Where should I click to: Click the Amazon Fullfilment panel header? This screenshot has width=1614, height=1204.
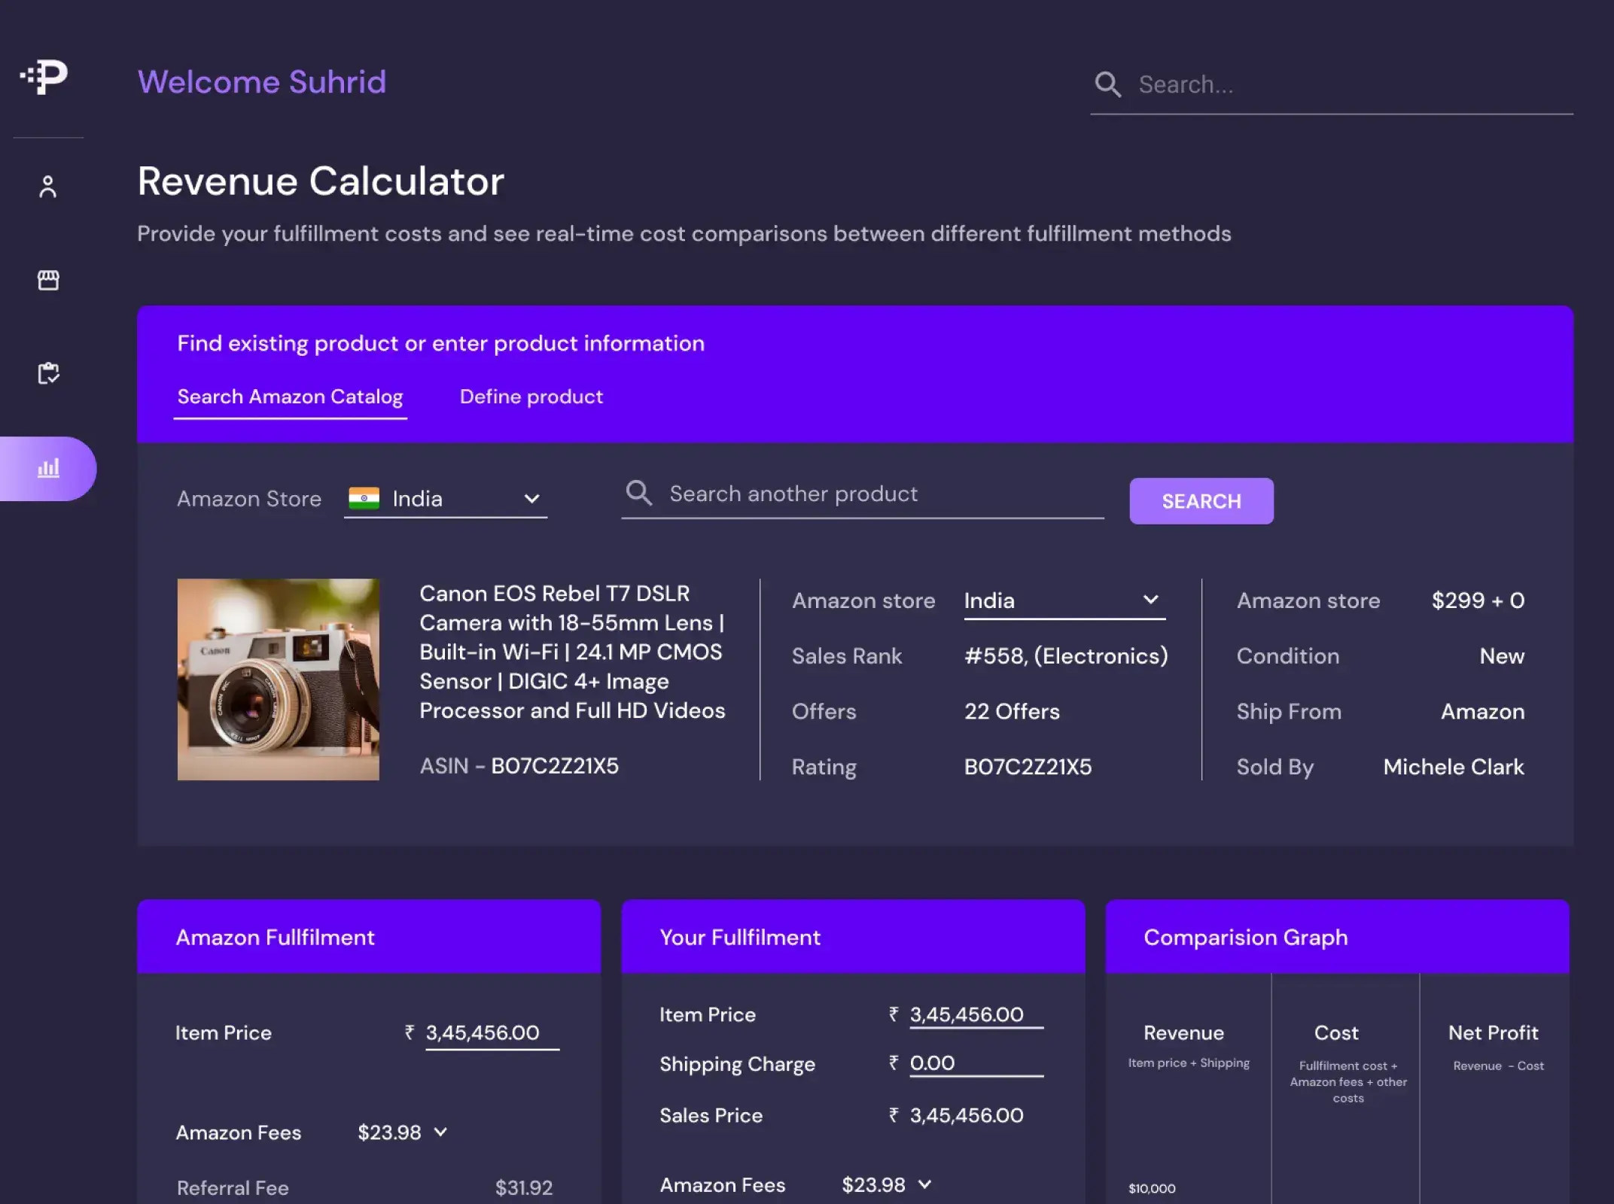(369, 937)
